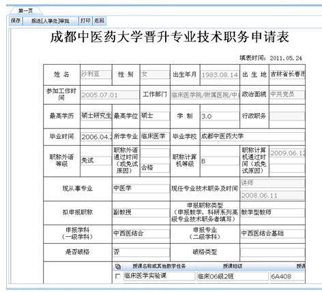
Task: Click the 是否破格 field showing 否
Action: point(141,252)
